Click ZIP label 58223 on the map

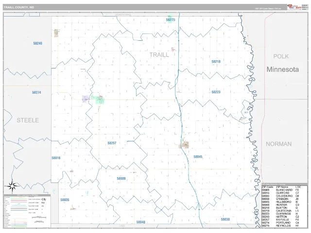(216, 92)
